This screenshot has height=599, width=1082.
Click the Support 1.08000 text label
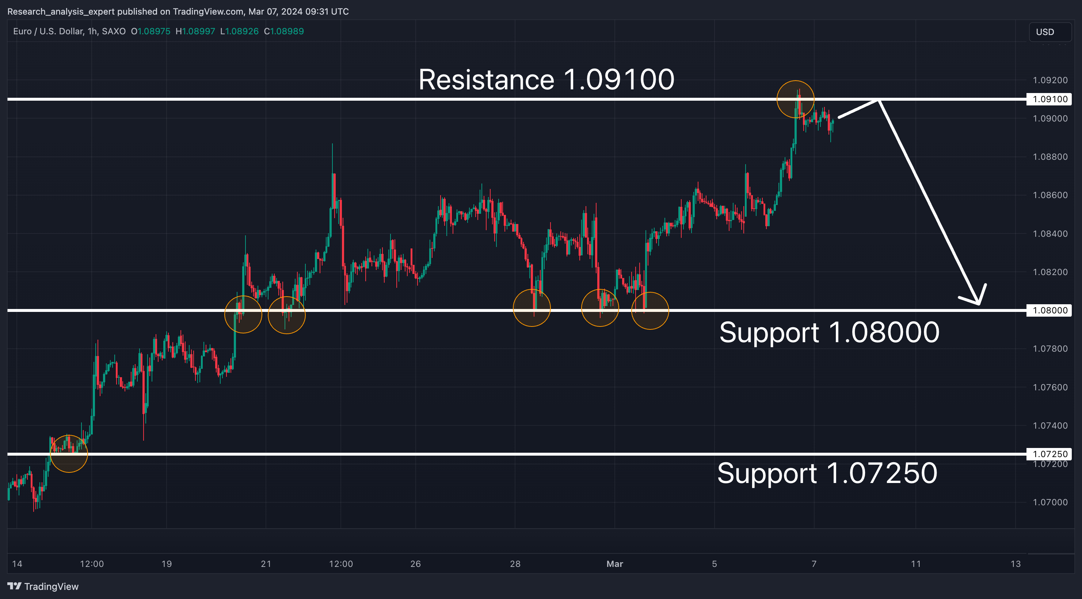[829, 332]
